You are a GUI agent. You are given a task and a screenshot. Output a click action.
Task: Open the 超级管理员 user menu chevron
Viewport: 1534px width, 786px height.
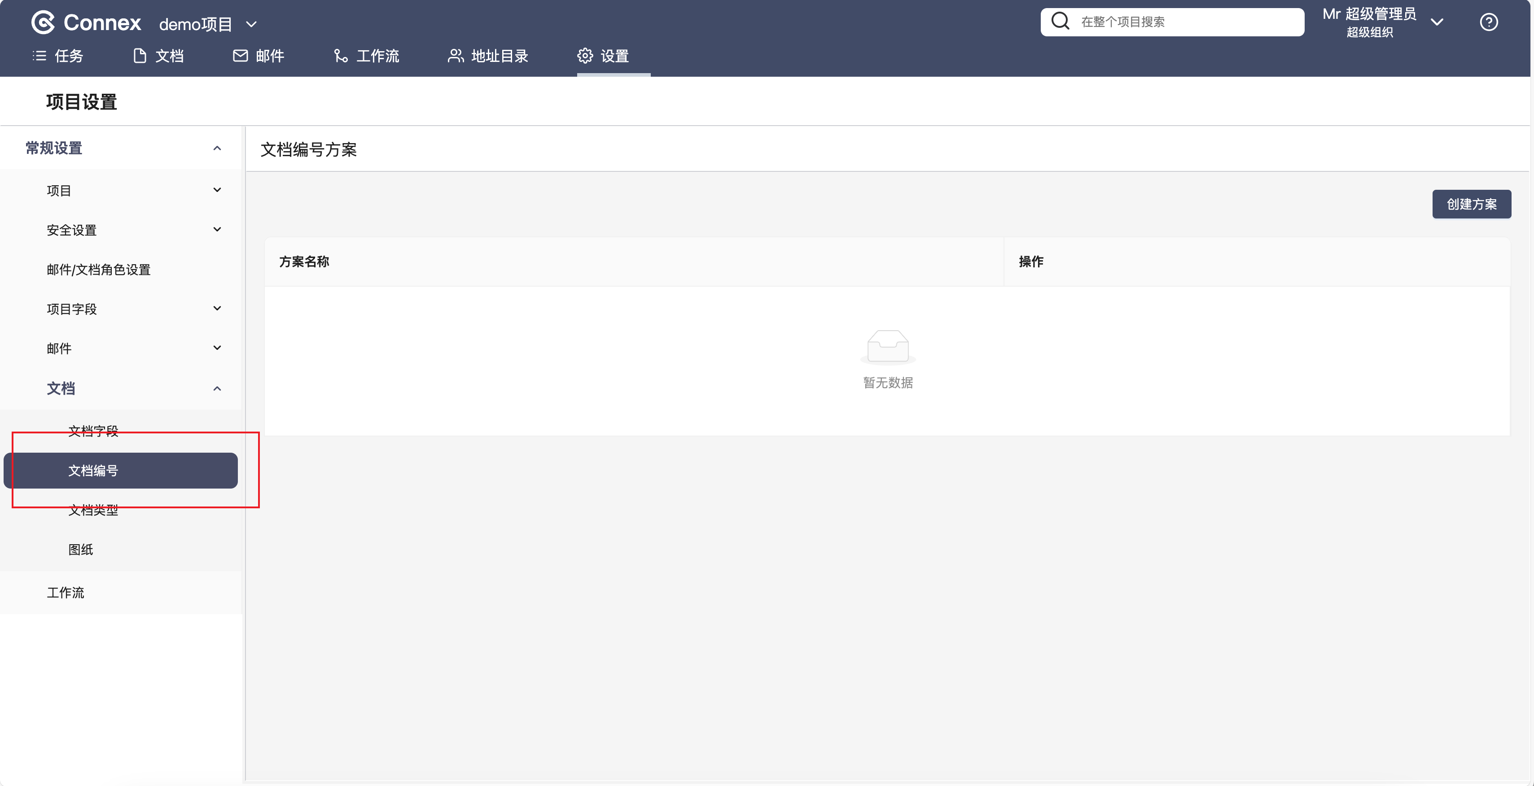[1437, 22]
